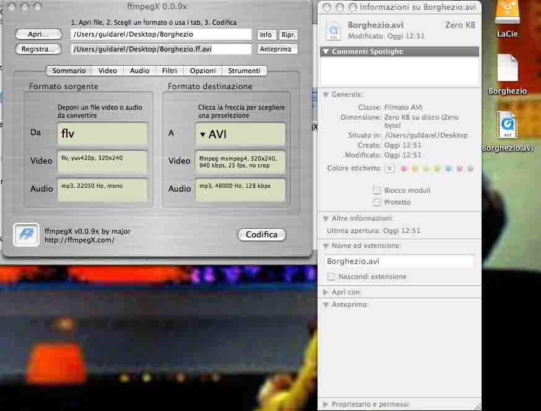Click the source video info flv, yuv420p field

(103, 162)
